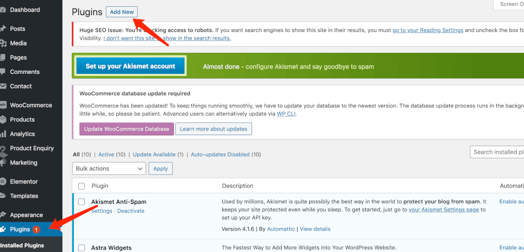Open the Bulk actions dropdown
The width and height of the screenshot is (524, 252).
[x=109, y=169]
